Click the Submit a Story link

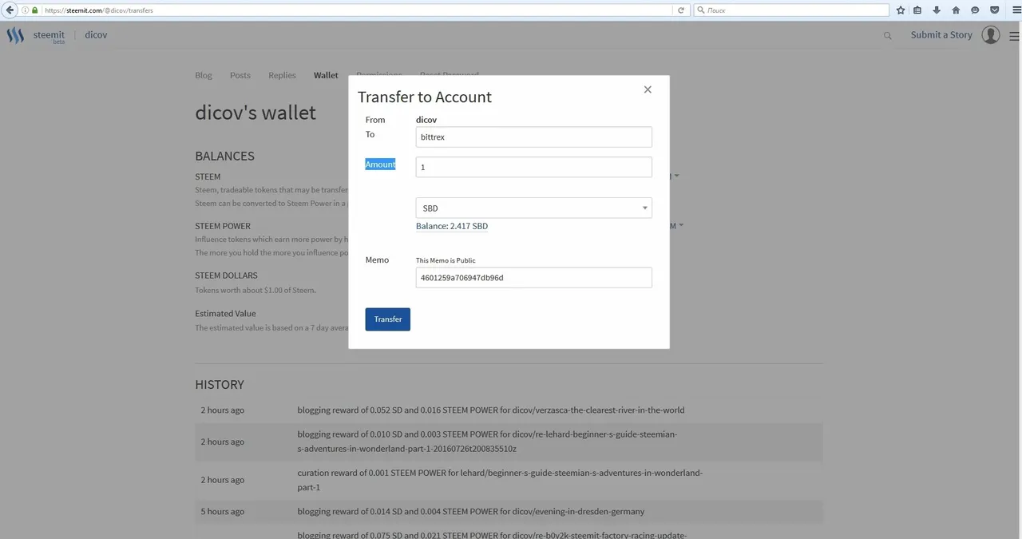941,35
